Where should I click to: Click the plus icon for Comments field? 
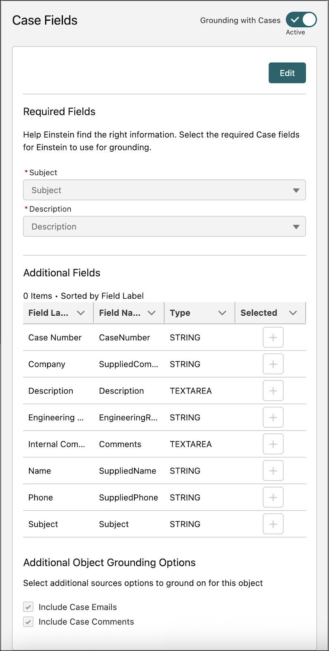[x=273, y=444]
